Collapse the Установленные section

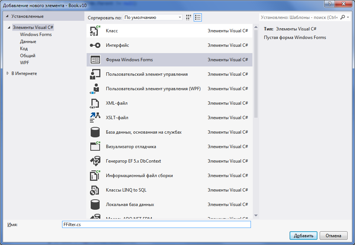pyautogui.click(x=8, y=16)
